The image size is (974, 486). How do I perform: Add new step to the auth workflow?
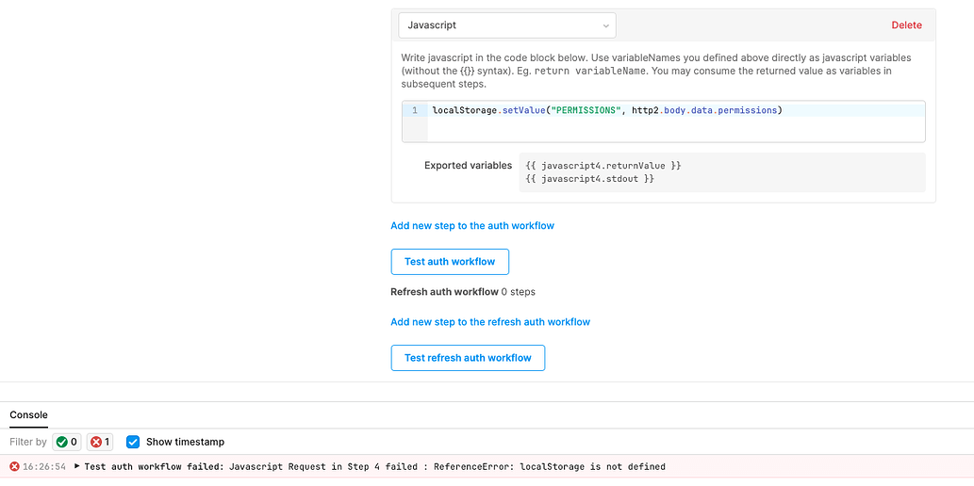[472, 226]
